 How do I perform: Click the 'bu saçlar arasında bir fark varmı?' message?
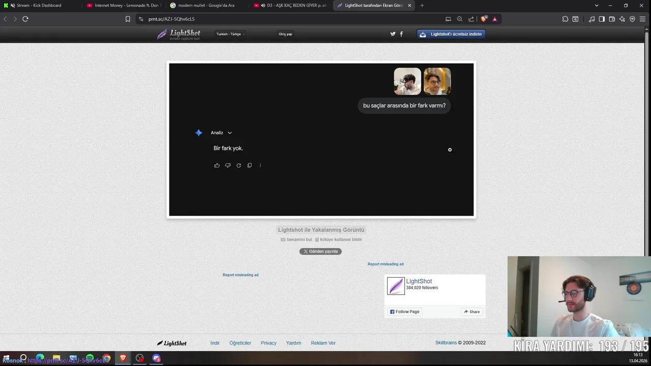(404, 106)
